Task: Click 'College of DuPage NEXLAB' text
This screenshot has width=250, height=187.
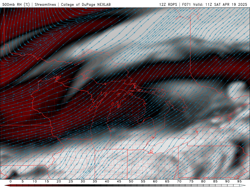Action: click(x=86, y=4)
